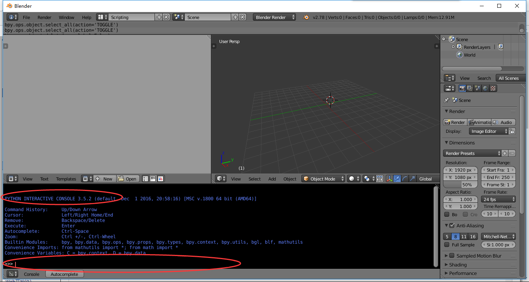Open the Console menu
This screenshot has height=282, width=529.
32,274
